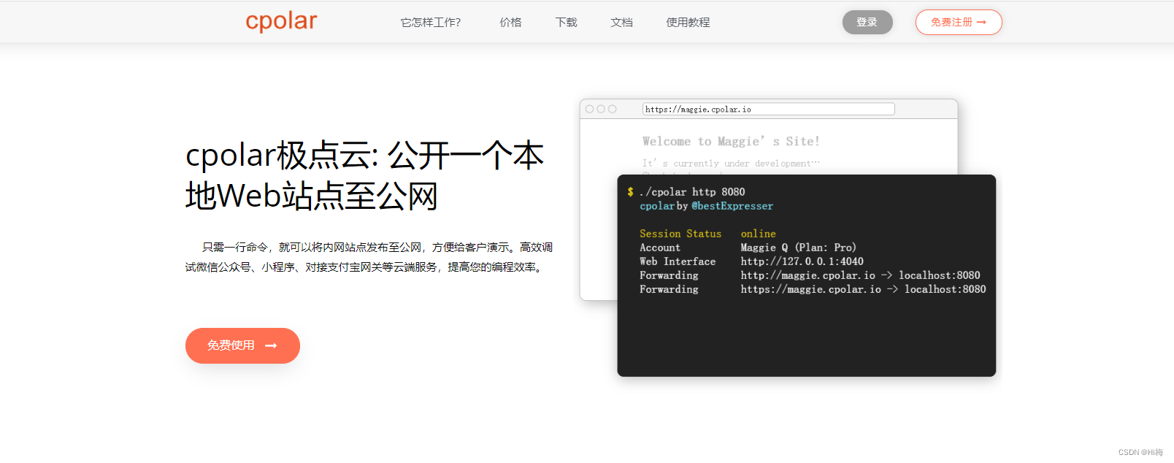This screenshot has height=463, width=1174.
Task: Click the cpolar logo
Action: click(x=281, y=21)
